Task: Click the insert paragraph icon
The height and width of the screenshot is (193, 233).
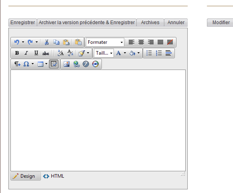Action: click(x=17, y=64)
